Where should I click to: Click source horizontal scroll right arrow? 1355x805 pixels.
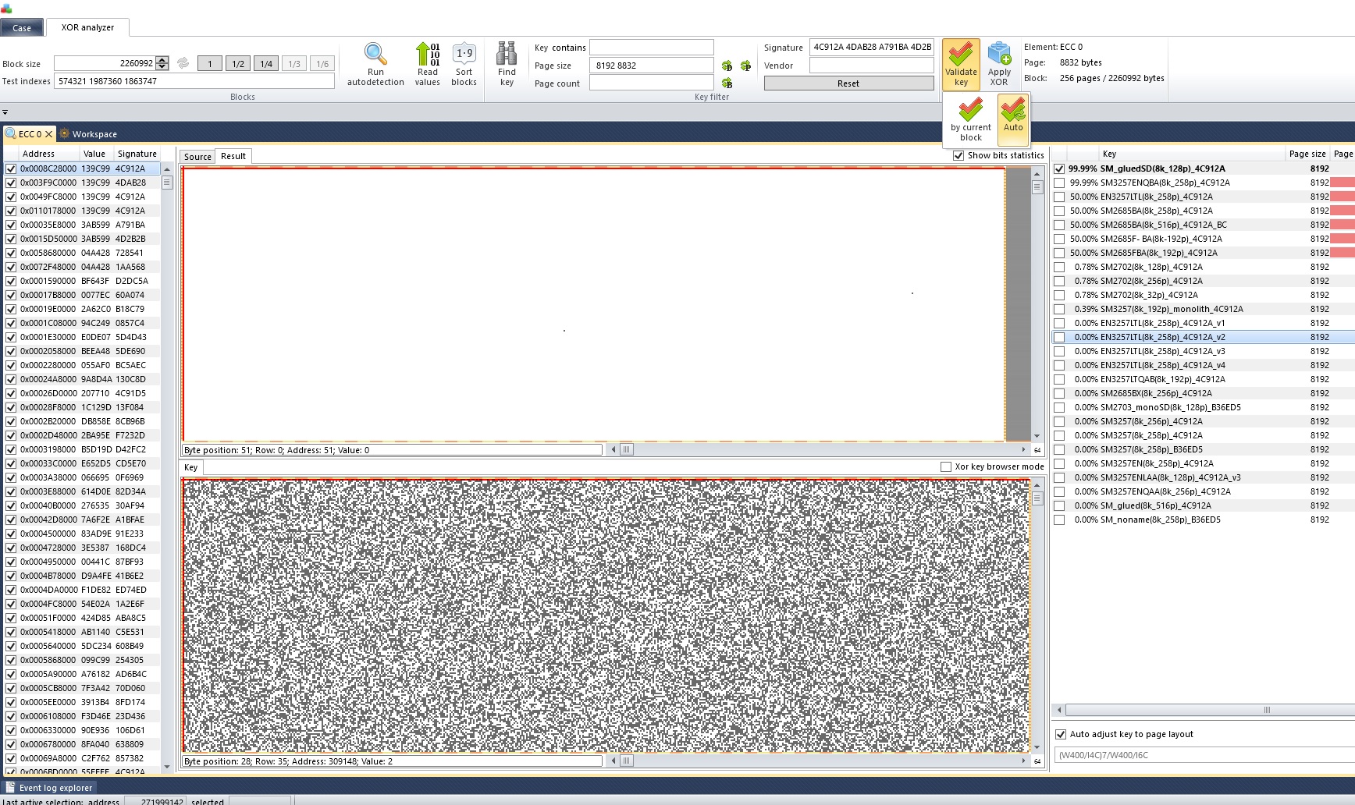[x=1023, y=449]
